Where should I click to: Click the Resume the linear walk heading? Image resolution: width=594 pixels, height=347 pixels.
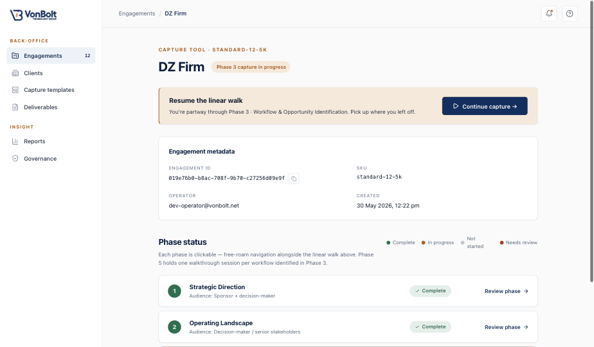(x=206, y=100)
